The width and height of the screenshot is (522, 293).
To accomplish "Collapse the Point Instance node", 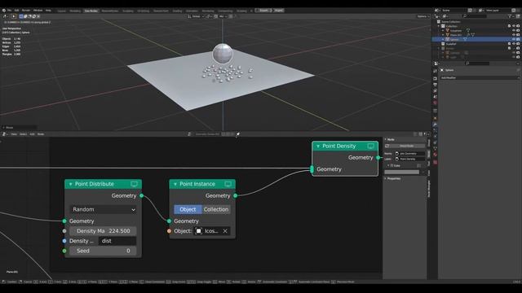I will [175, 184].
